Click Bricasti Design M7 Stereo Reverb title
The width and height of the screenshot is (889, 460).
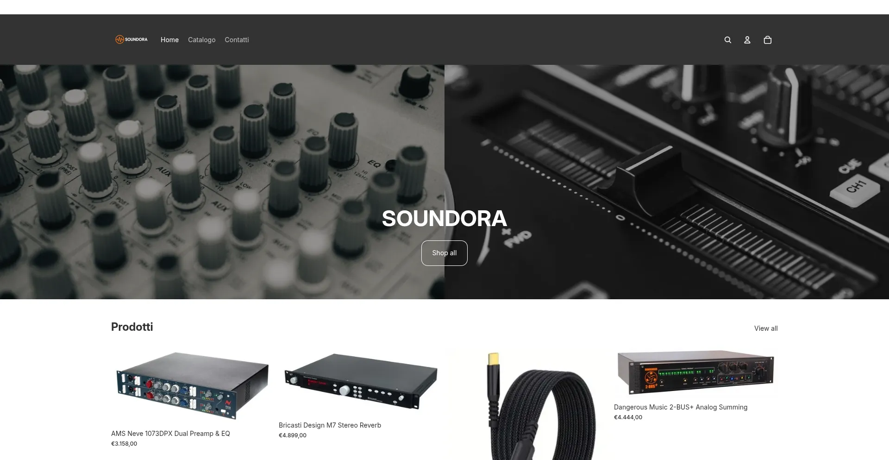click(x=330, y=425)
